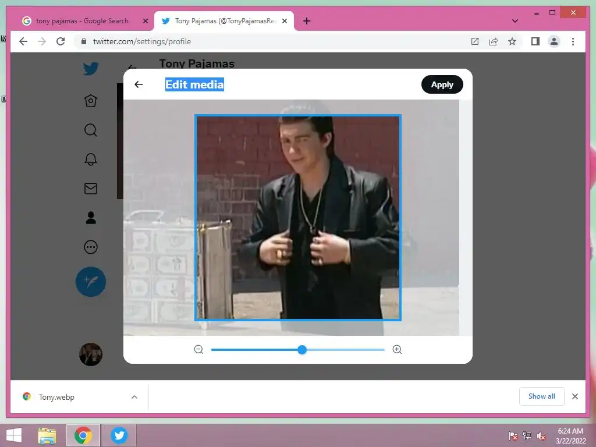Toggle the Chrome side panel icon

tap(535, 41)
